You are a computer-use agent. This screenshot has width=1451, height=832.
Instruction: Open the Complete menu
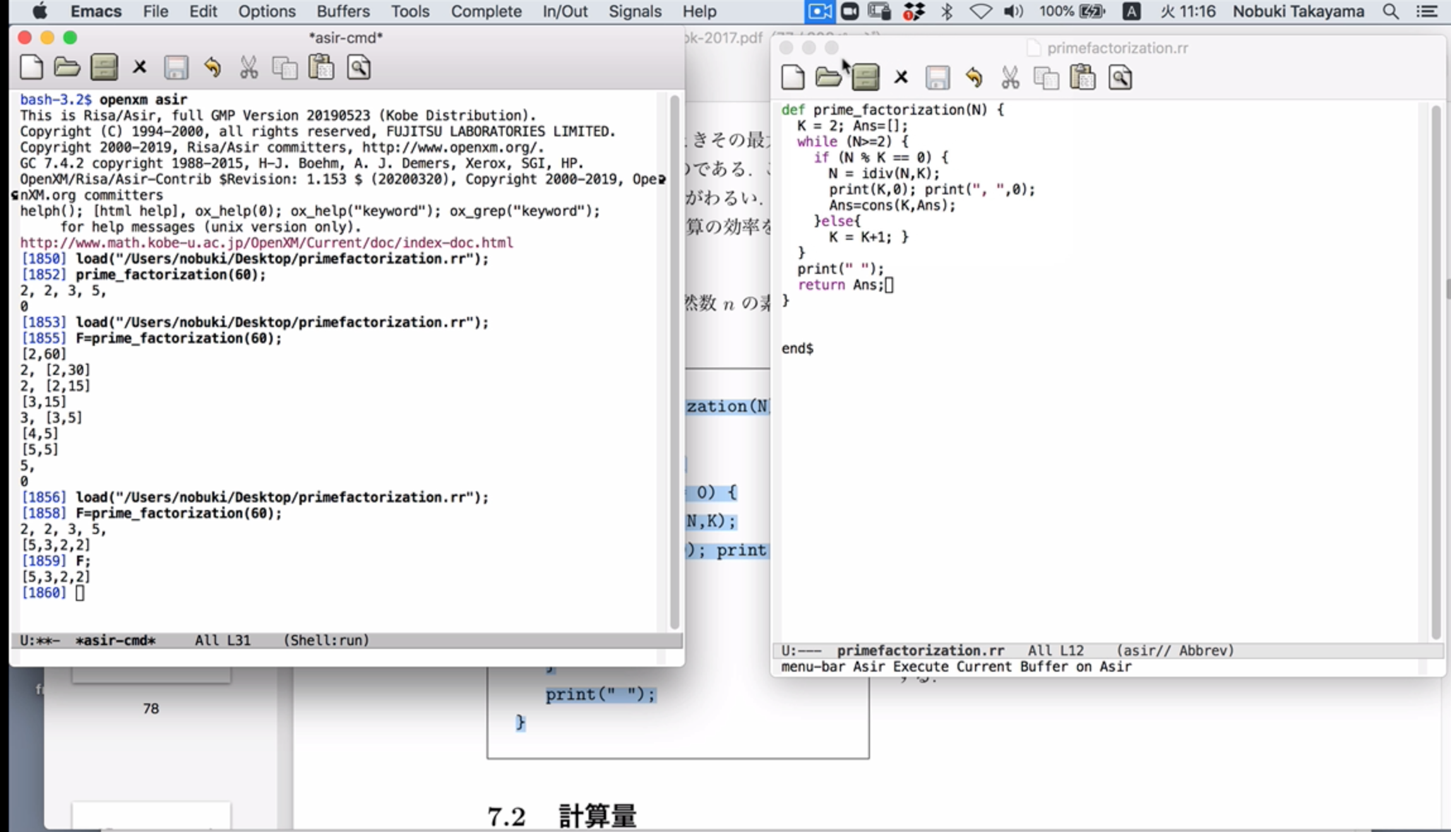click(x=486, y=11)
